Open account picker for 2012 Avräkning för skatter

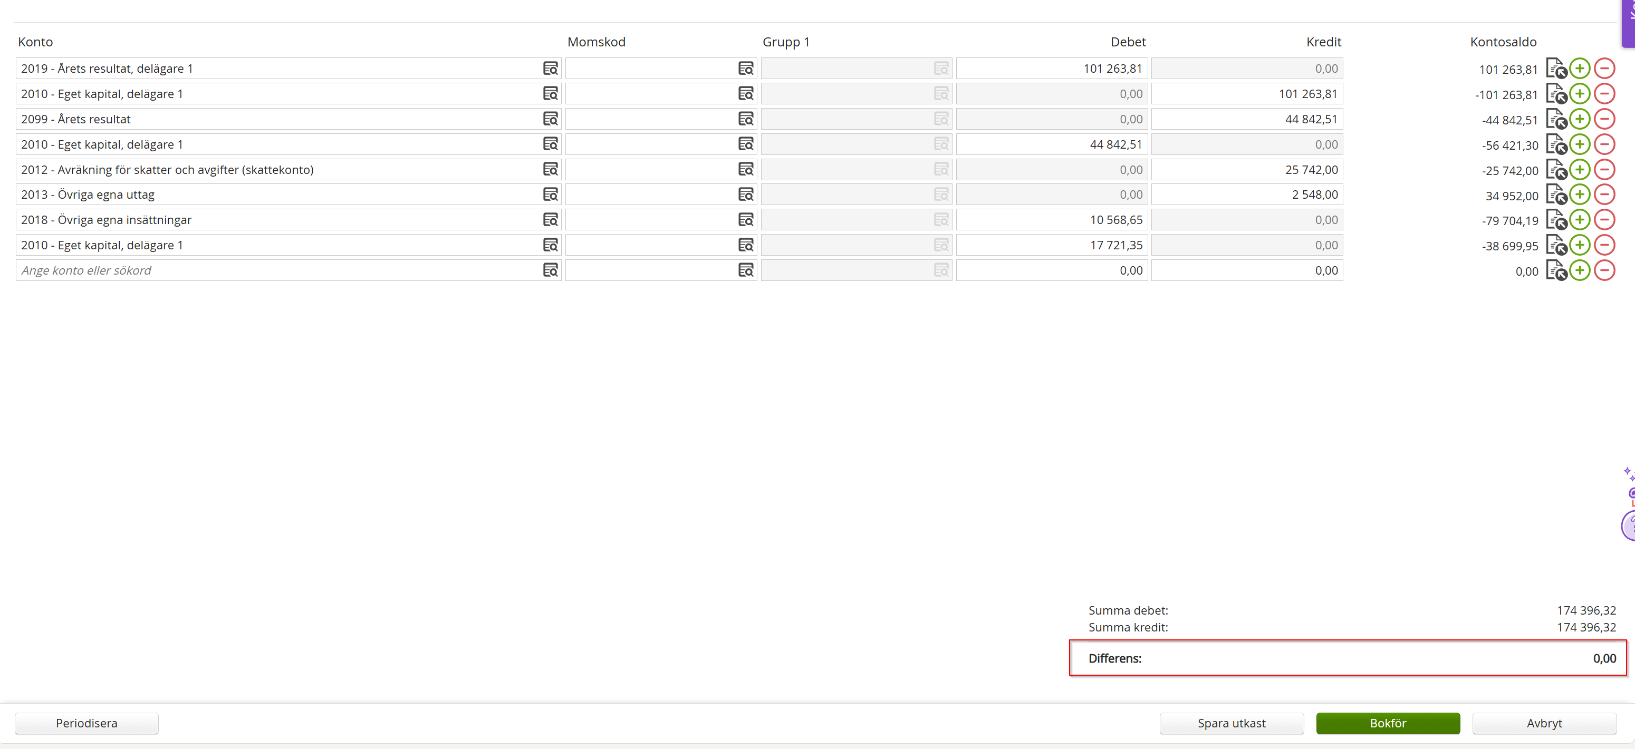pyautogui.click(x=550, y=169)
